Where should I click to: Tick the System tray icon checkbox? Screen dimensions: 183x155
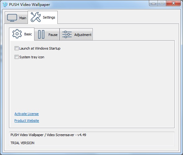tap(16, 57)
